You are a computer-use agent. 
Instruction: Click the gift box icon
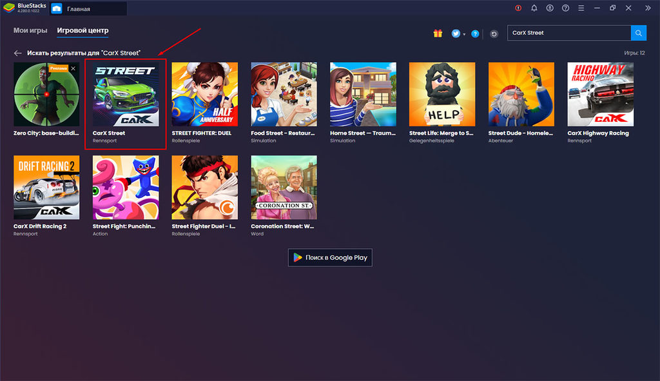coord(438,34)
